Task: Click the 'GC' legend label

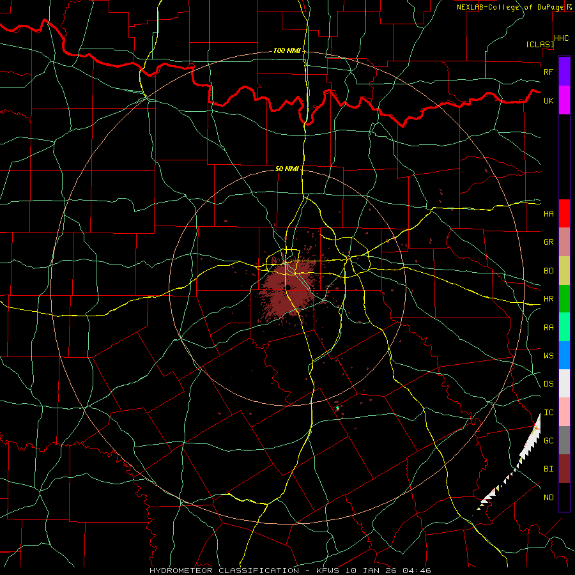Action: [548, 441]
